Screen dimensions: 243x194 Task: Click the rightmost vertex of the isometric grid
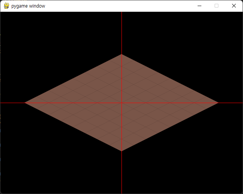[218, 103]
